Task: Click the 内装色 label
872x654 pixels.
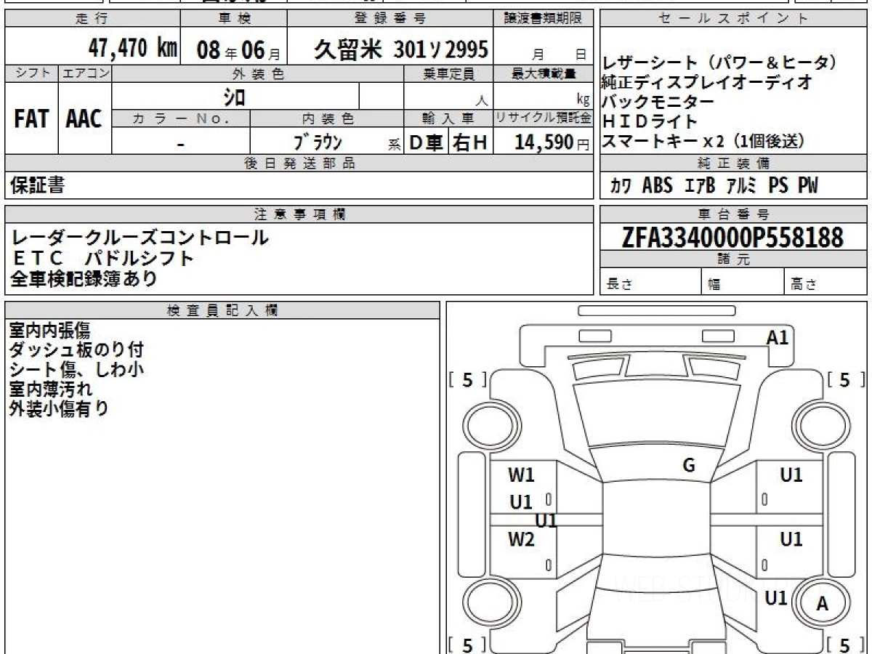Action: click(327, 118)
